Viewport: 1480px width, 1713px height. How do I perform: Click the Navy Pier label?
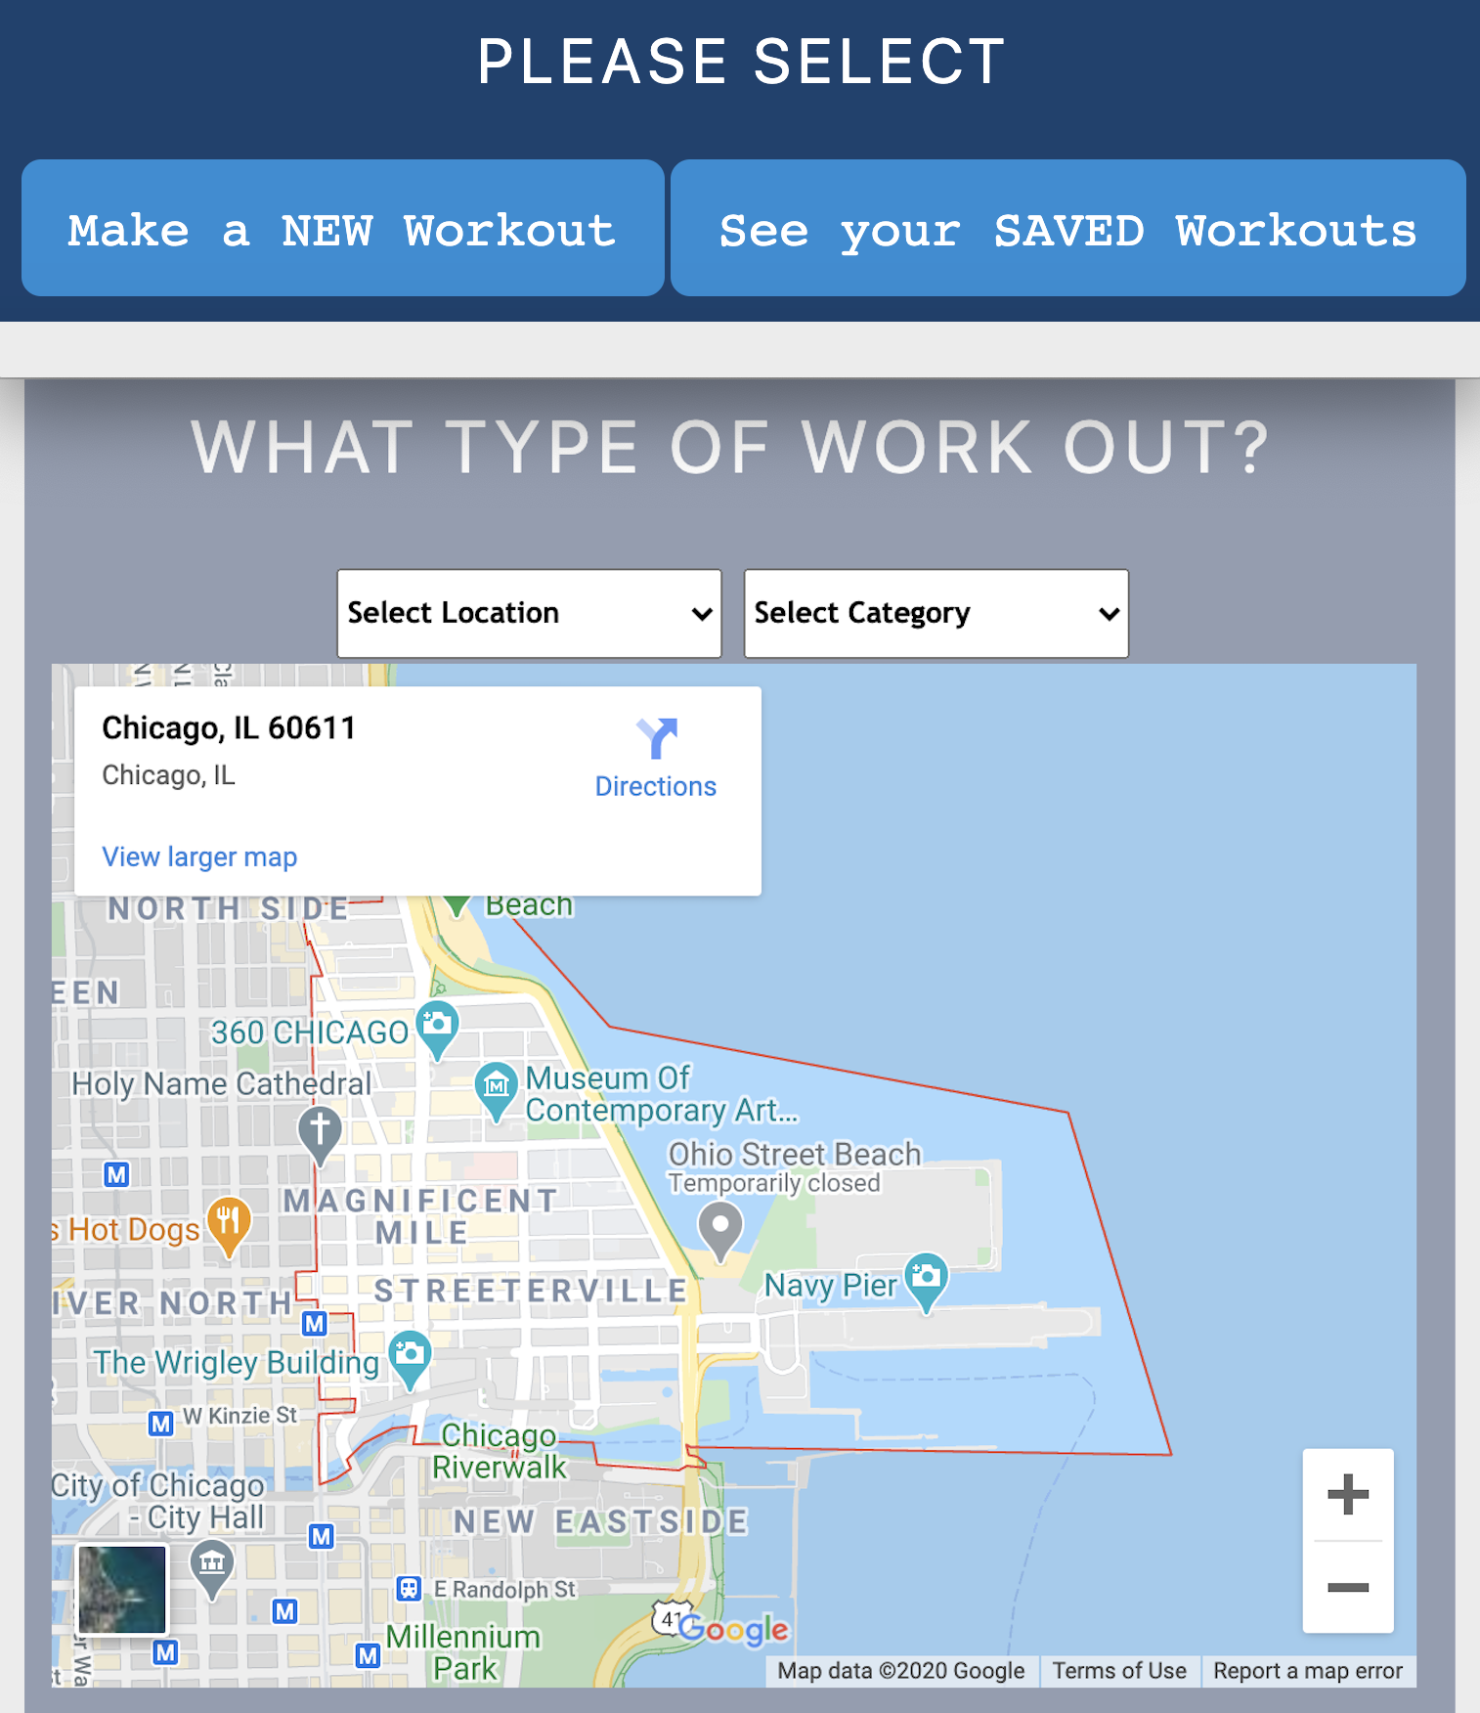point(830,1285)
